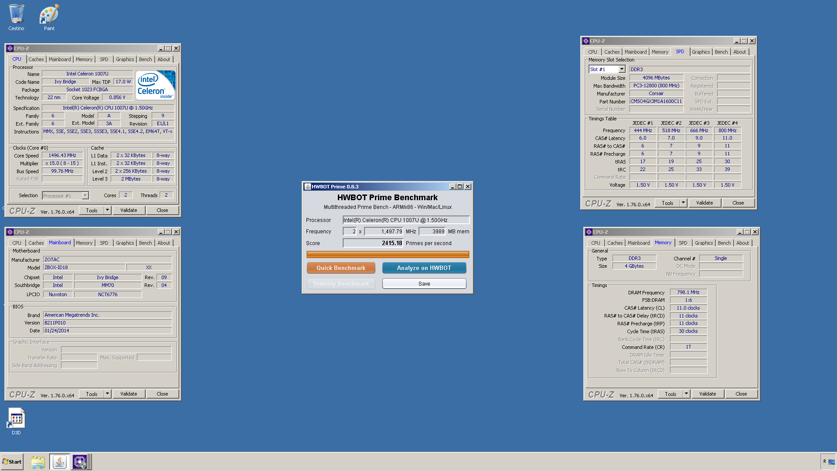Click the Manufacturer value Corsair

point(656,94)
